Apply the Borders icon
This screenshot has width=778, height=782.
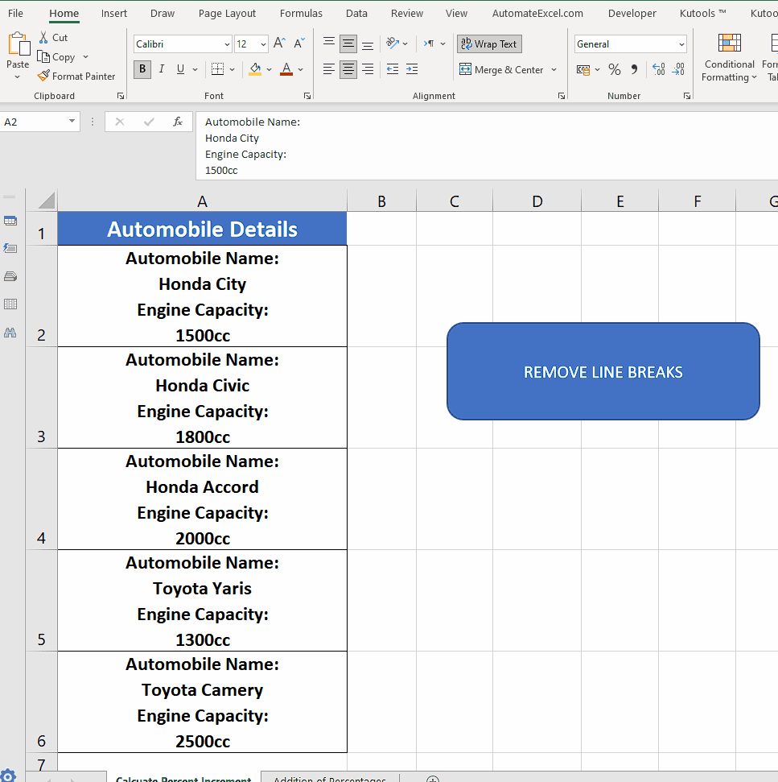click(x=218, y=68)
